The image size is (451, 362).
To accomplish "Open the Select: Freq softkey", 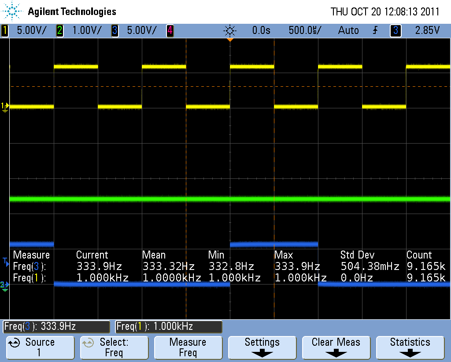I will [x=114, y=347].
